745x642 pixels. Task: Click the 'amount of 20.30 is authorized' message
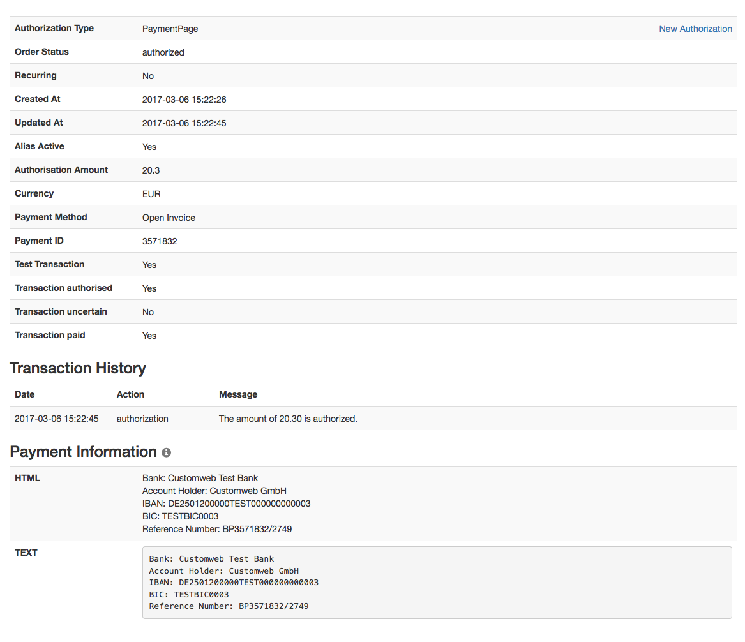tap(288, 419)
